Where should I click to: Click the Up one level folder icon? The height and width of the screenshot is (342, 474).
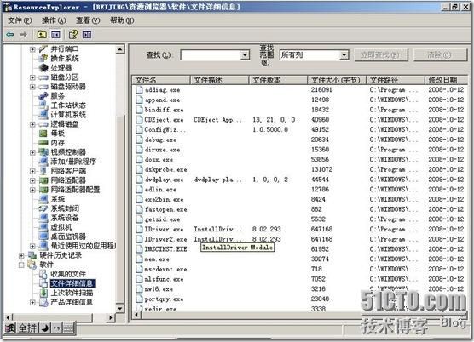[x=42, y=35]
